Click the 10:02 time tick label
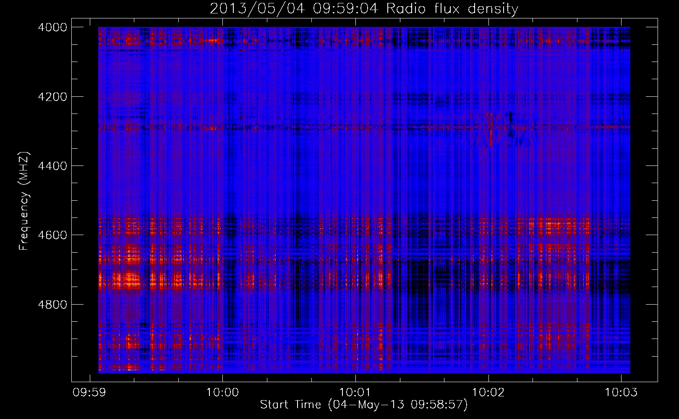This screenshot has width=679, height=419. coord(488,393)
